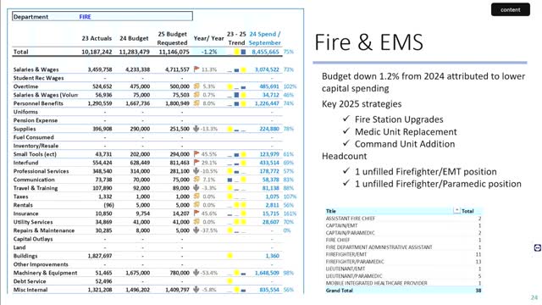Click the arrow icon in Communication row
The image size is (542, 305).
(196, 180)
